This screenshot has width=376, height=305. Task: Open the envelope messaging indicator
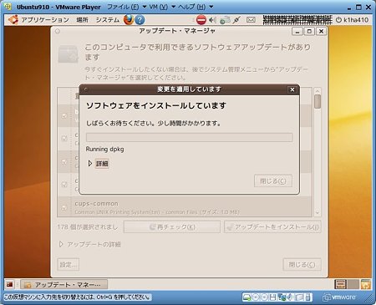(x=251, y=20)
